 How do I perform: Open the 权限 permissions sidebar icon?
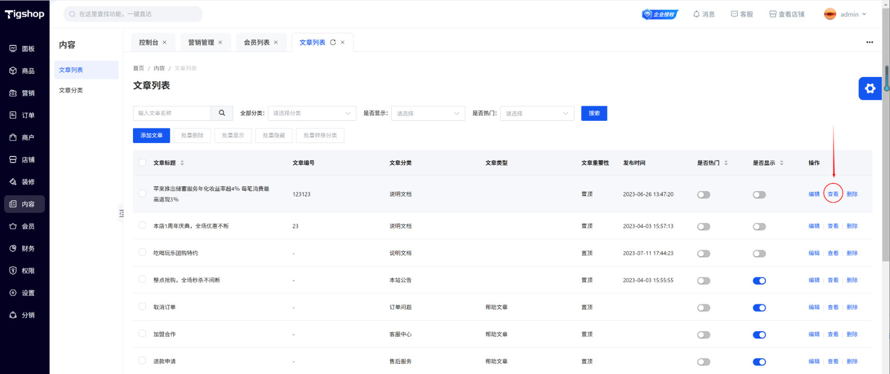[x=13, y=271]
